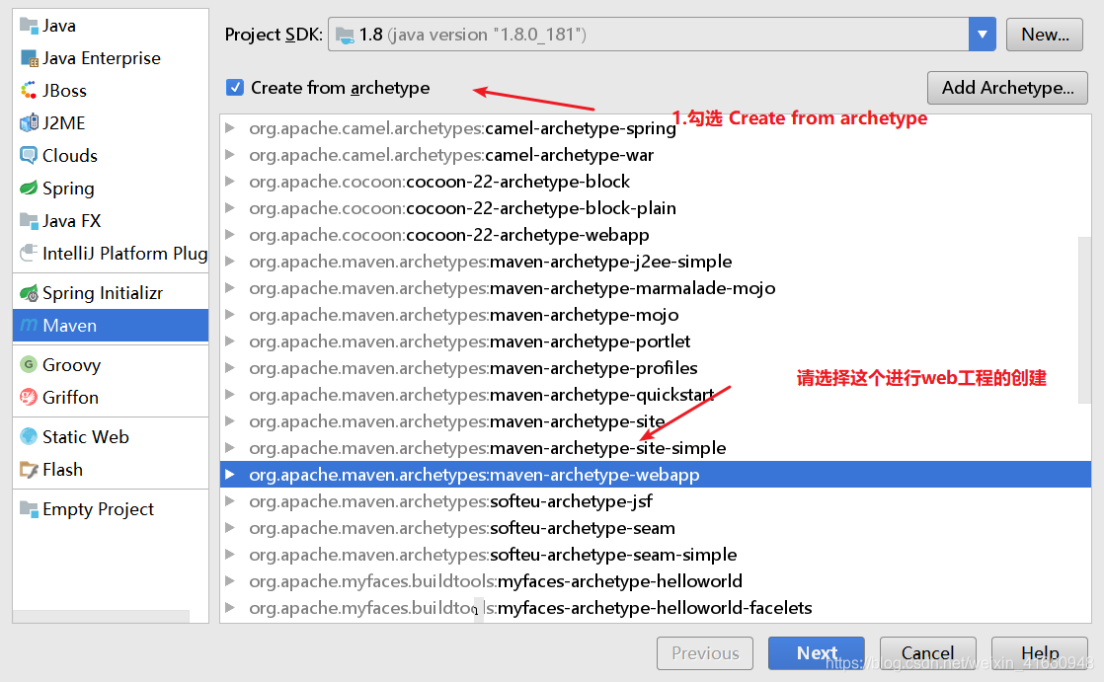Select Java Enterprise project type

pos(111,58)
